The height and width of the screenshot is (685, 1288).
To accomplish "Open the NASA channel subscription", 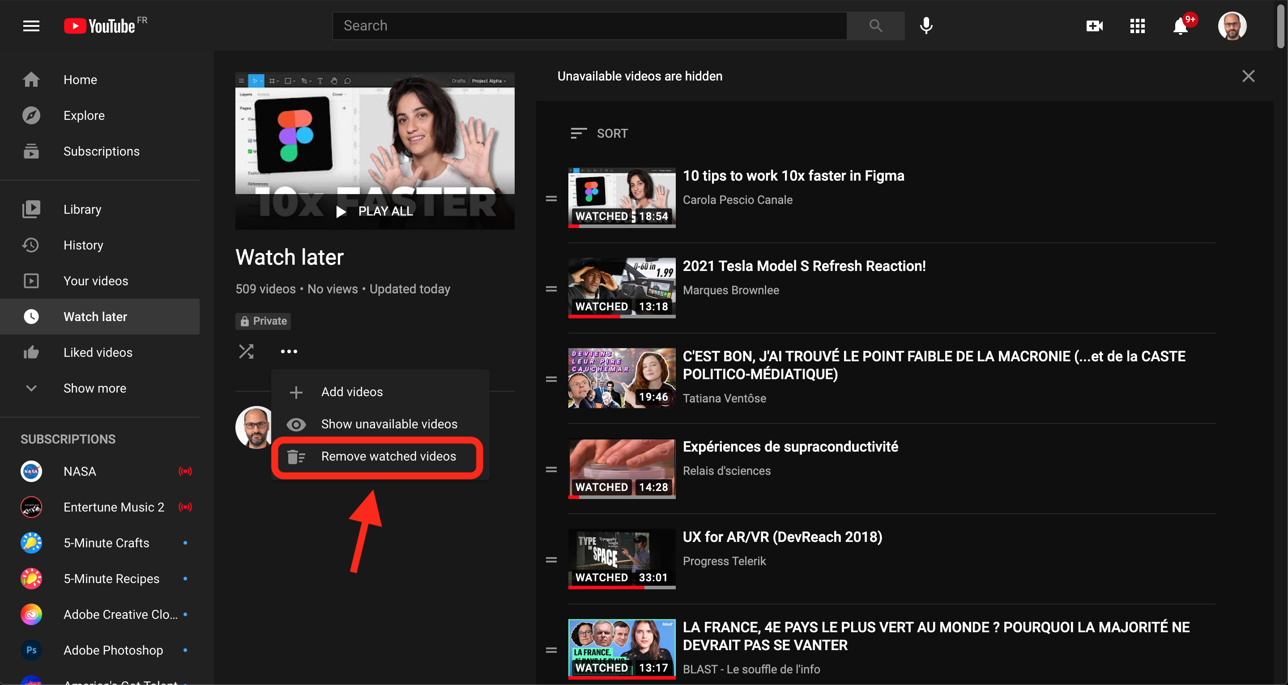I will pos(100,471).
